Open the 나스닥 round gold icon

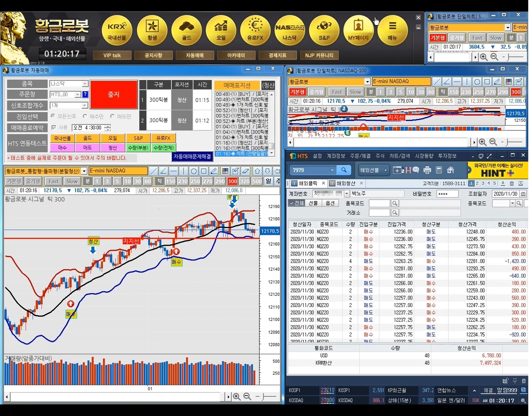pyautogui.click(x=290, y=30)
